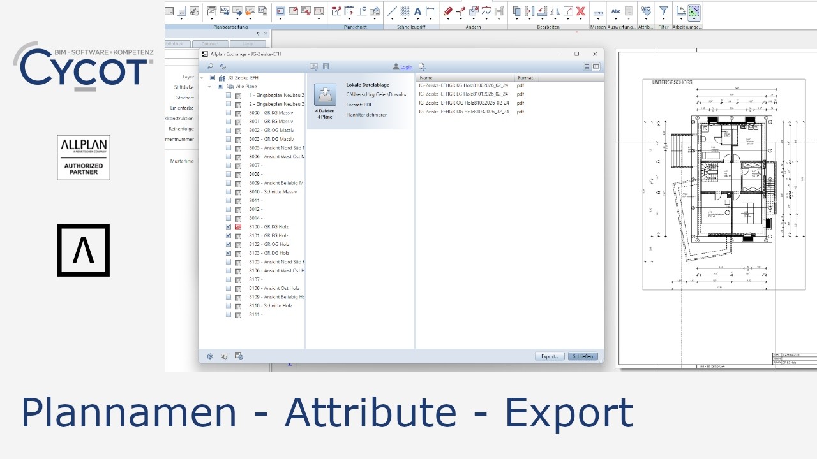
Task: Select file JG-Zeiske-EFHGR OG Holz81022026_02_24
Action: 463,103
